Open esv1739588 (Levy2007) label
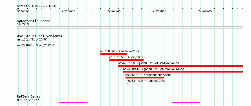Viewport: 251px width, 106px height. 127,57
